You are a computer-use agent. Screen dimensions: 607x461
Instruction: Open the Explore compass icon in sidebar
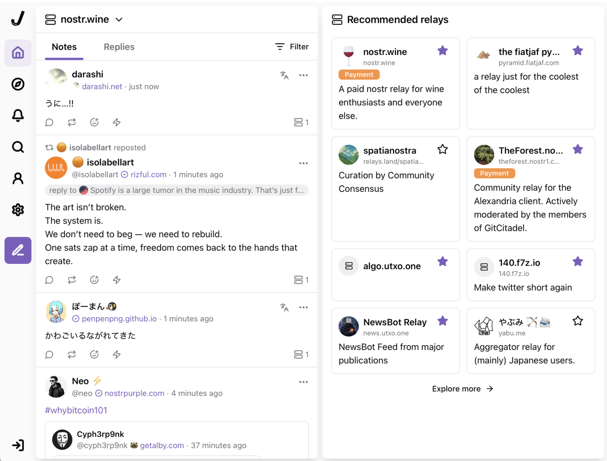pos(18,84)
